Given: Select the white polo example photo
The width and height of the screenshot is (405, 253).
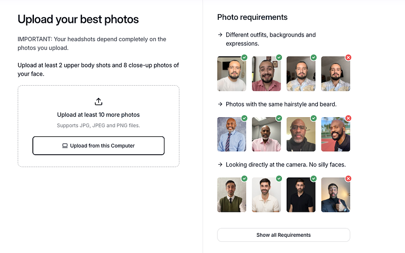Looking at the screenshot, I should tap(266, 195).
